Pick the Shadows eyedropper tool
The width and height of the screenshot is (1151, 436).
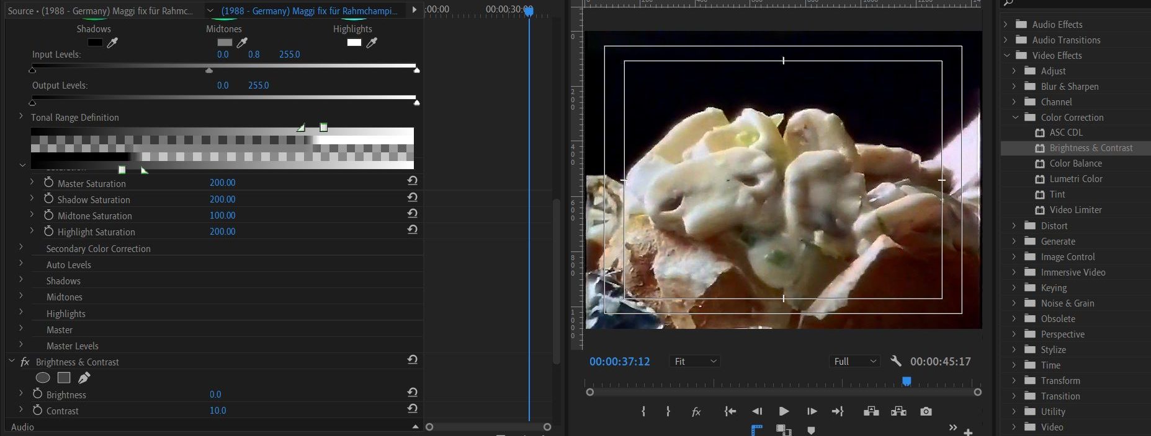[112, 43]
